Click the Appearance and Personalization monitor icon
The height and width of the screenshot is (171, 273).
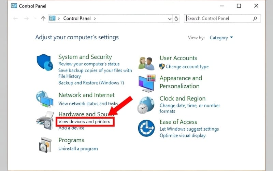pyautogui.click(x=146, y=83)
